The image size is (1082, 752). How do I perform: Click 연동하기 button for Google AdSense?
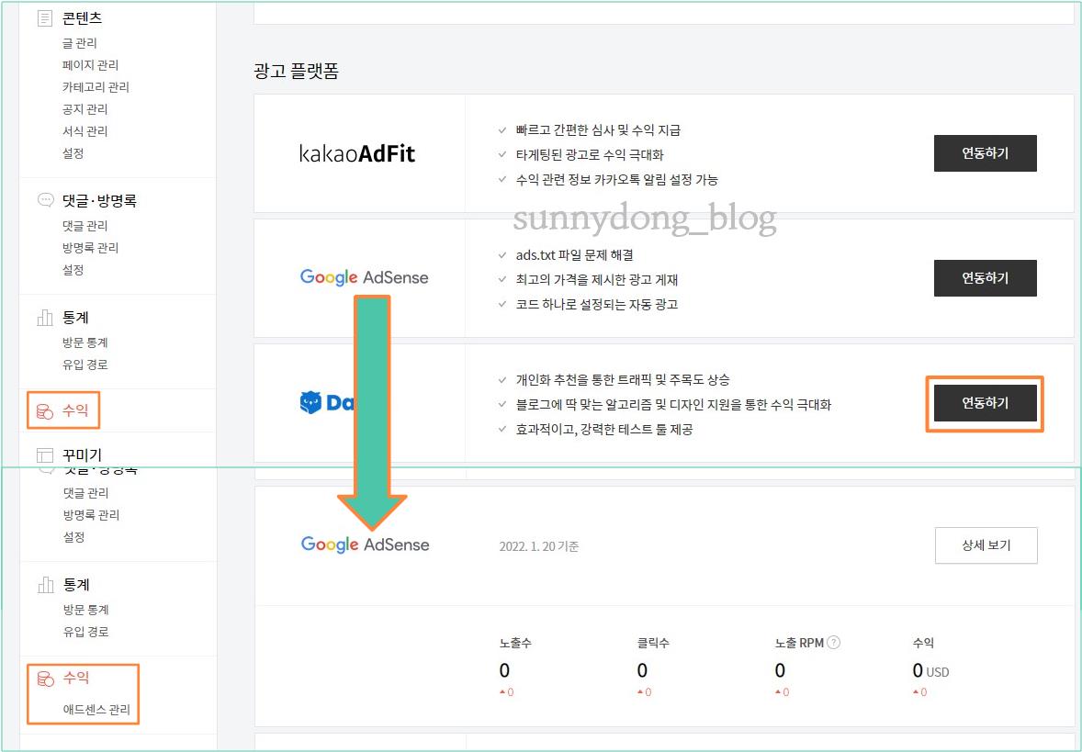[x=986, y=278]
